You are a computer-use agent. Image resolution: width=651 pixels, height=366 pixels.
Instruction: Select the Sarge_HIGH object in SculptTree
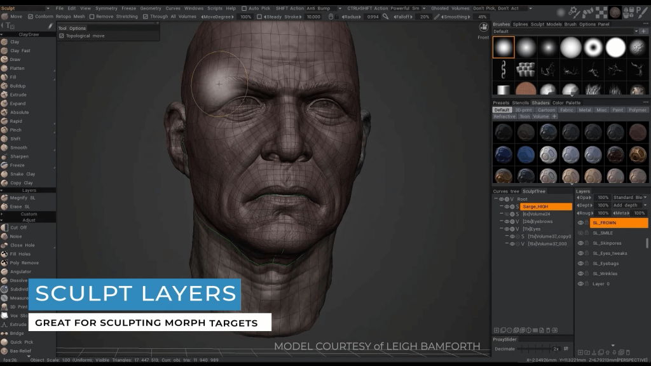(x=545, y=207)
